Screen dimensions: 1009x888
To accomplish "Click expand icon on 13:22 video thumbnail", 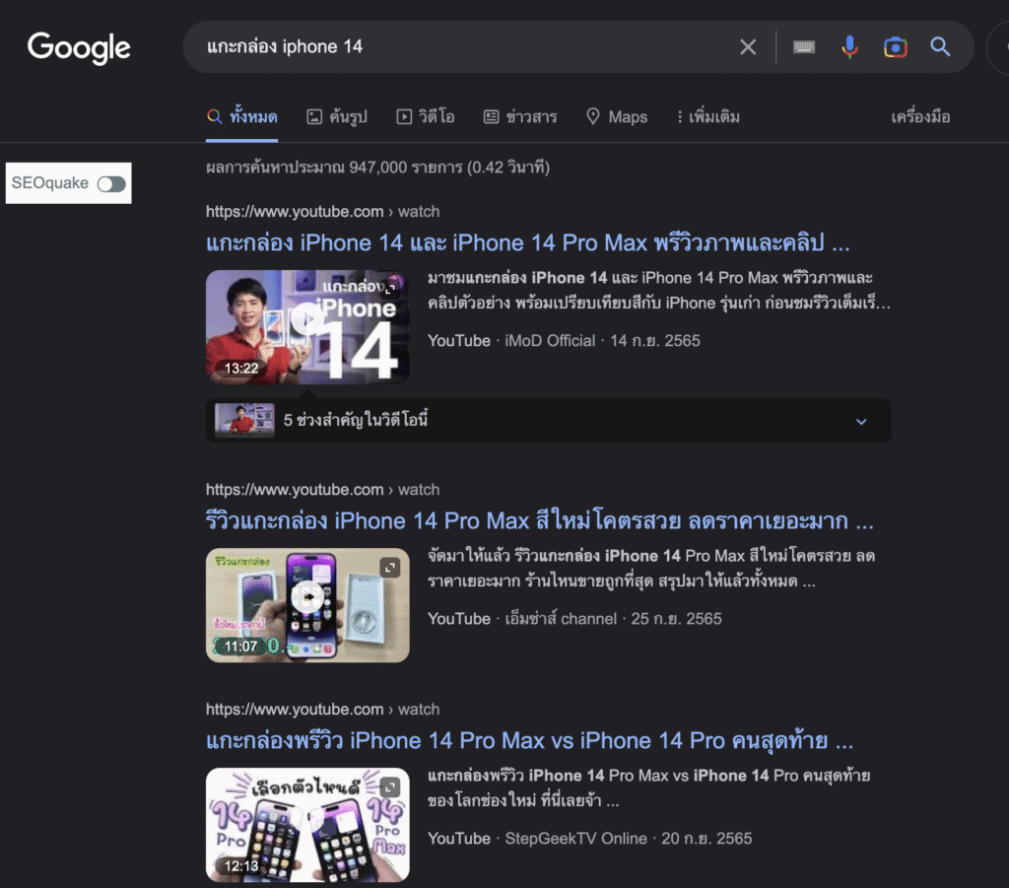I will pyautogui.click(x=390, y=289).
